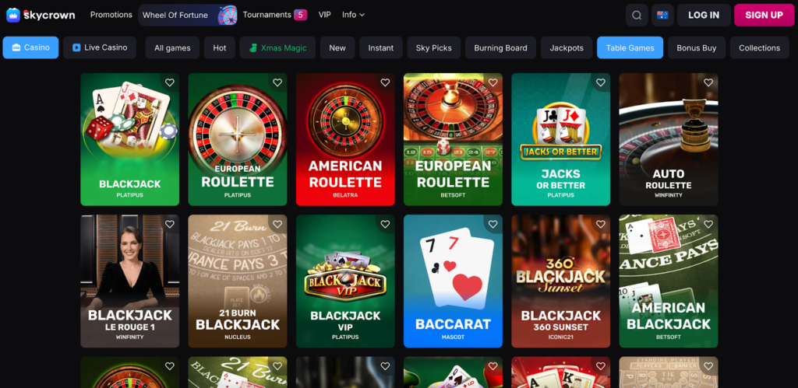Switch to the Jackpots category
This screenshot has width=798, height=388.
pyautogui.click(x=567, y=47)
